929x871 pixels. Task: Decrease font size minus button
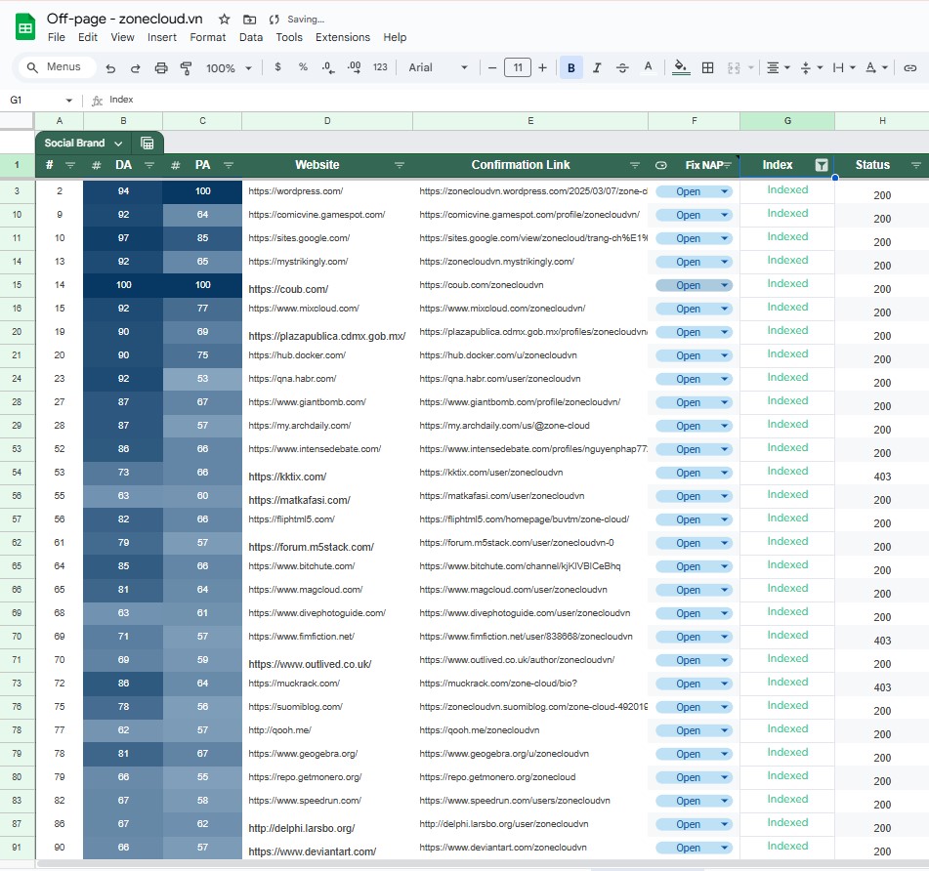(491, 67)
